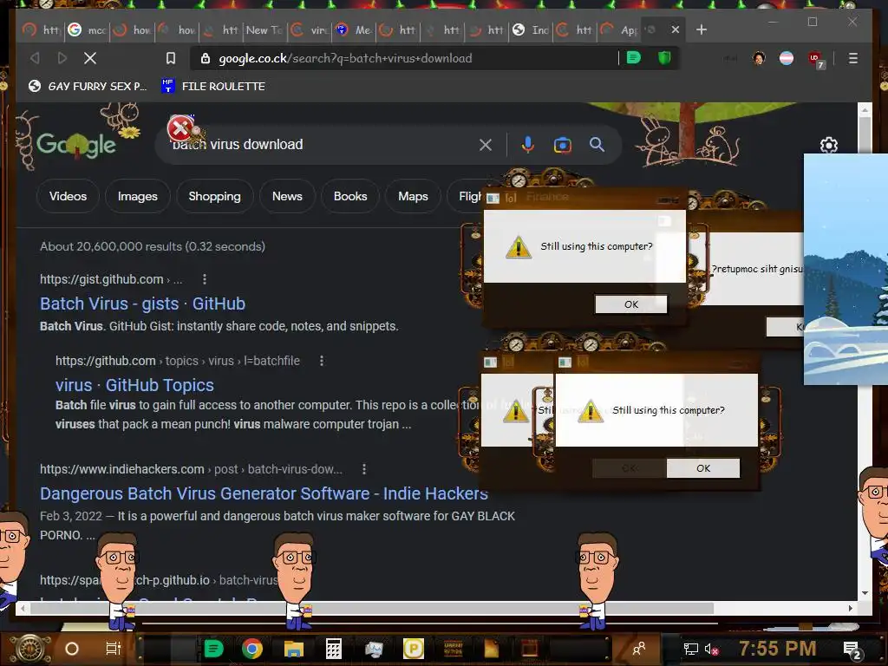
Task: Filter results by Maps
Action: coord(413,197)
